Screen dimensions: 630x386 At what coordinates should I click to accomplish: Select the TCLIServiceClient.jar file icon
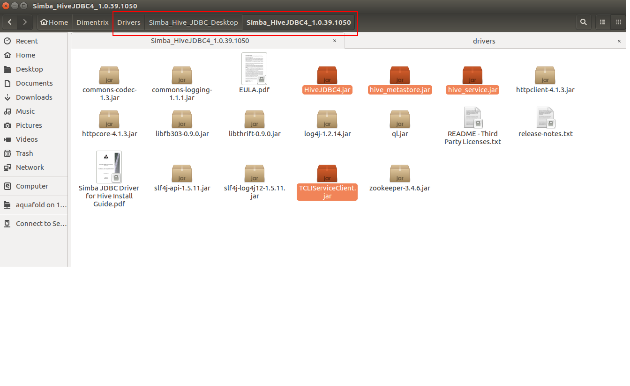(327, 173)
